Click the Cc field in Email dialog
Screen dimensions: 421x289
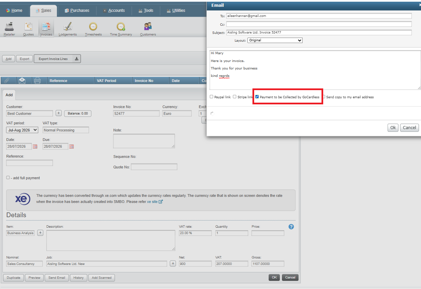click(x=319, y=24)
